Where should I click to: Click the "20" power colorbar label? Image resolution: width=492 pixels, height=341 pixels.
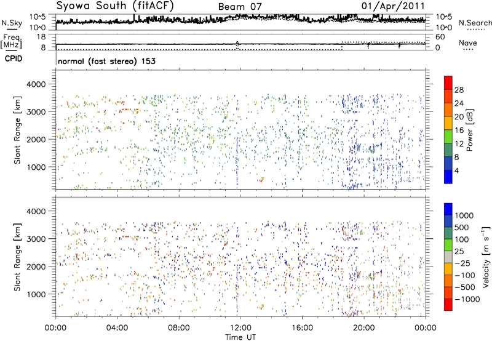click(x=459, y=117)
